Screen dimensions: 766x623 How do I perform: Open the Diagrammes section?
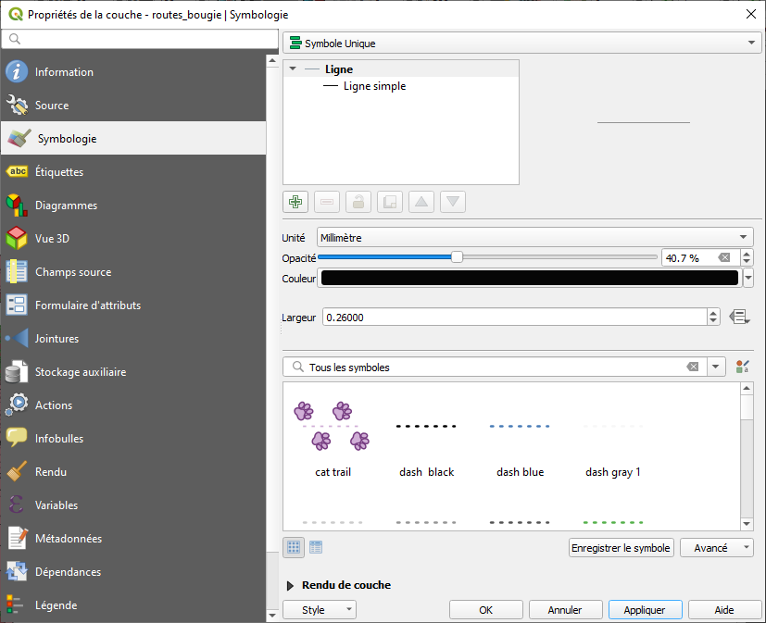point(66,206)
